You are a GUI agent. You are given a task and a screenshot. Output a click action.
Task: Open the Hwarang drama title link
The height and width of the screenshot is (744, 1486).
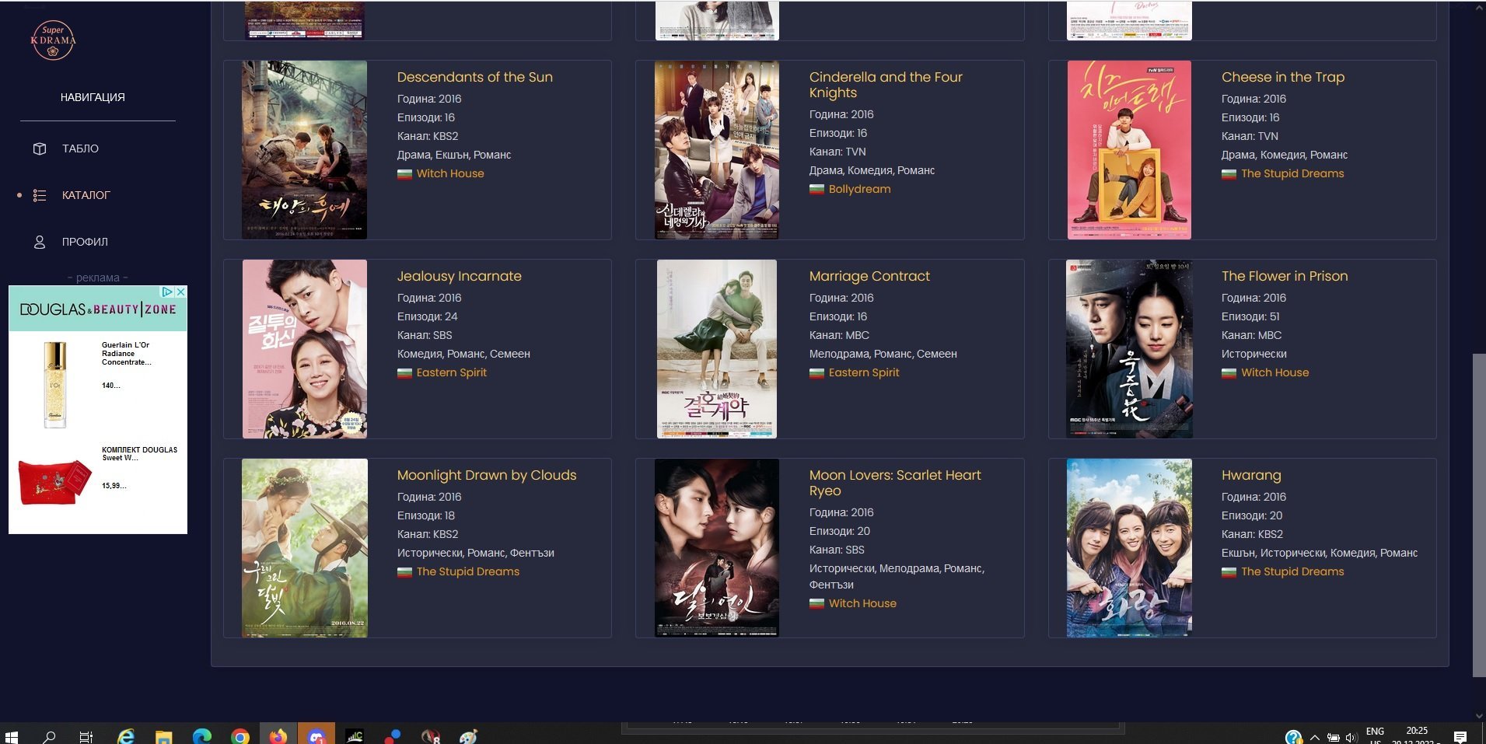click(x=1250, y=475)
